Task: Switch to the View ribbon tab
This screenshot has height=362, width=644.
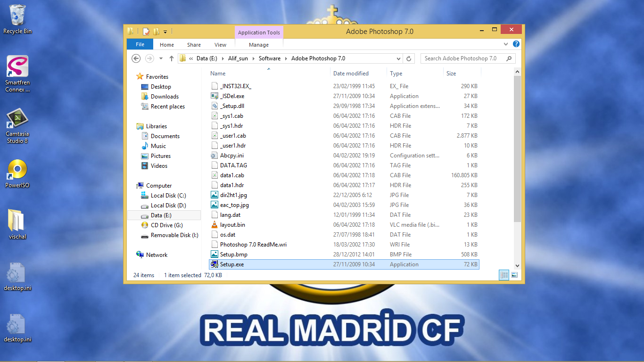Action: pos(220,44)
